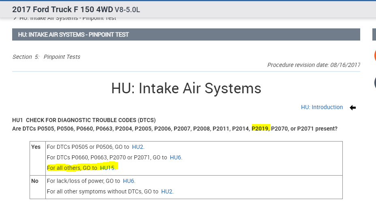The image size is (376, 206).
Task: Follow the highlighted HU15 link
Action: [x=108, y=167]
